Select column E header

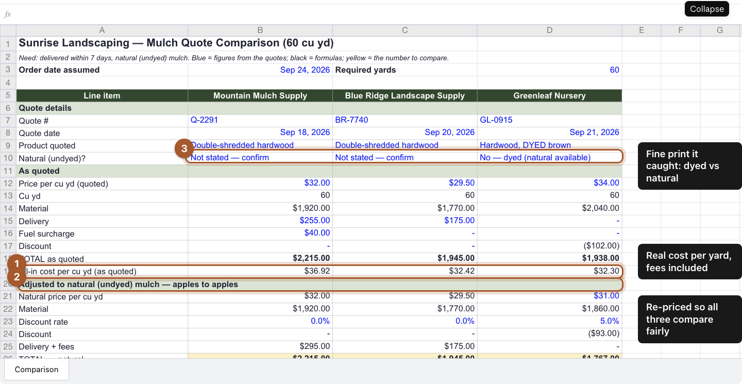tap(642, 30)
